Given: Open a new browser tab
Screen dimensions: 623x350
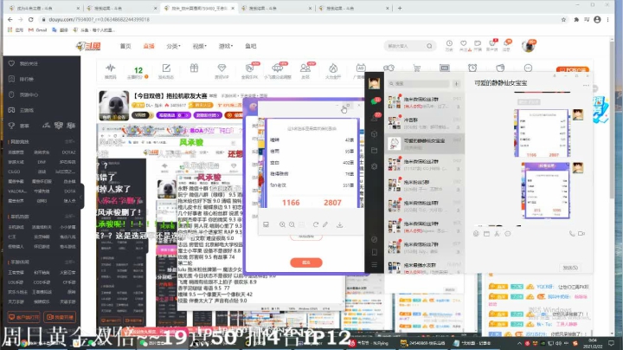Looking at the screenshot, I should (400, 8).
